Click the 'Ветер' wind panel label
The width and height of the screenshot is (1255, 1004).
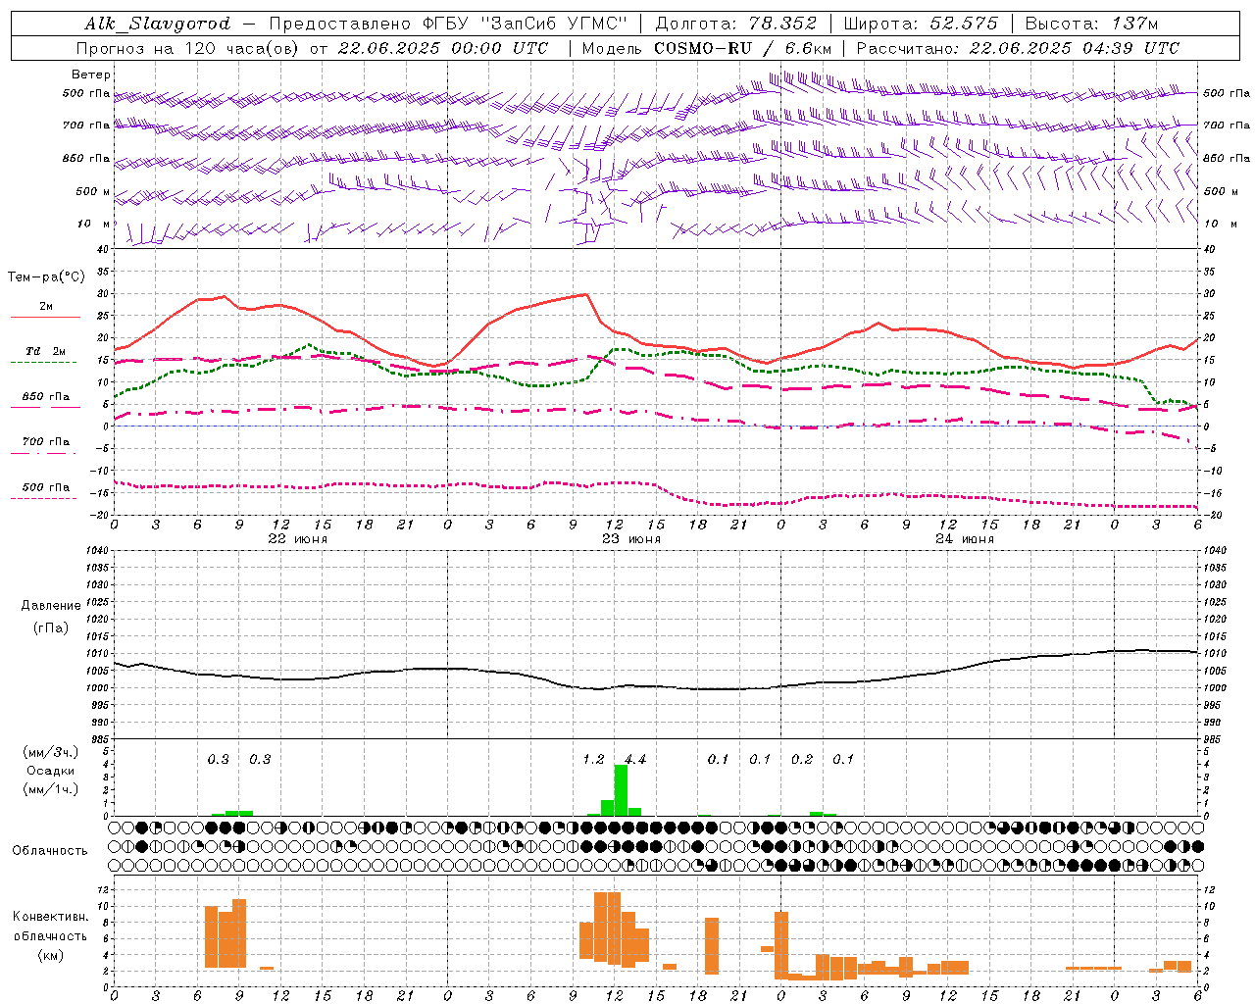coord(91,75)
